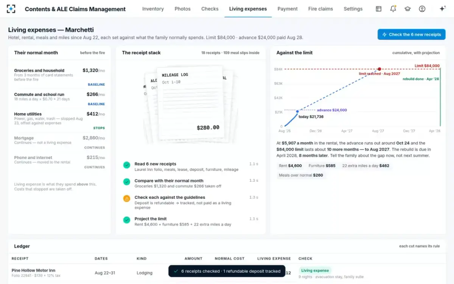Click the Compare with their normal month step
This screenshot has width=454, height=284.
(x=191, y=183)
